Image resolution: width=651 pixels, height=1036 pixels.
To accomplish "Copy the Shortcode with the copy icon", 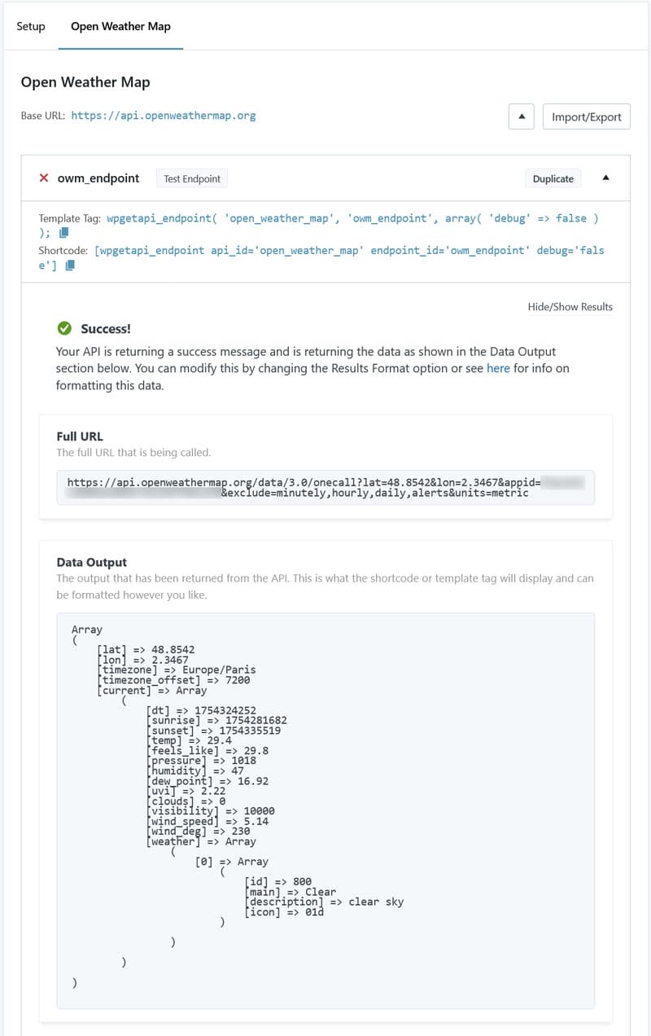I will pos(70,266).
